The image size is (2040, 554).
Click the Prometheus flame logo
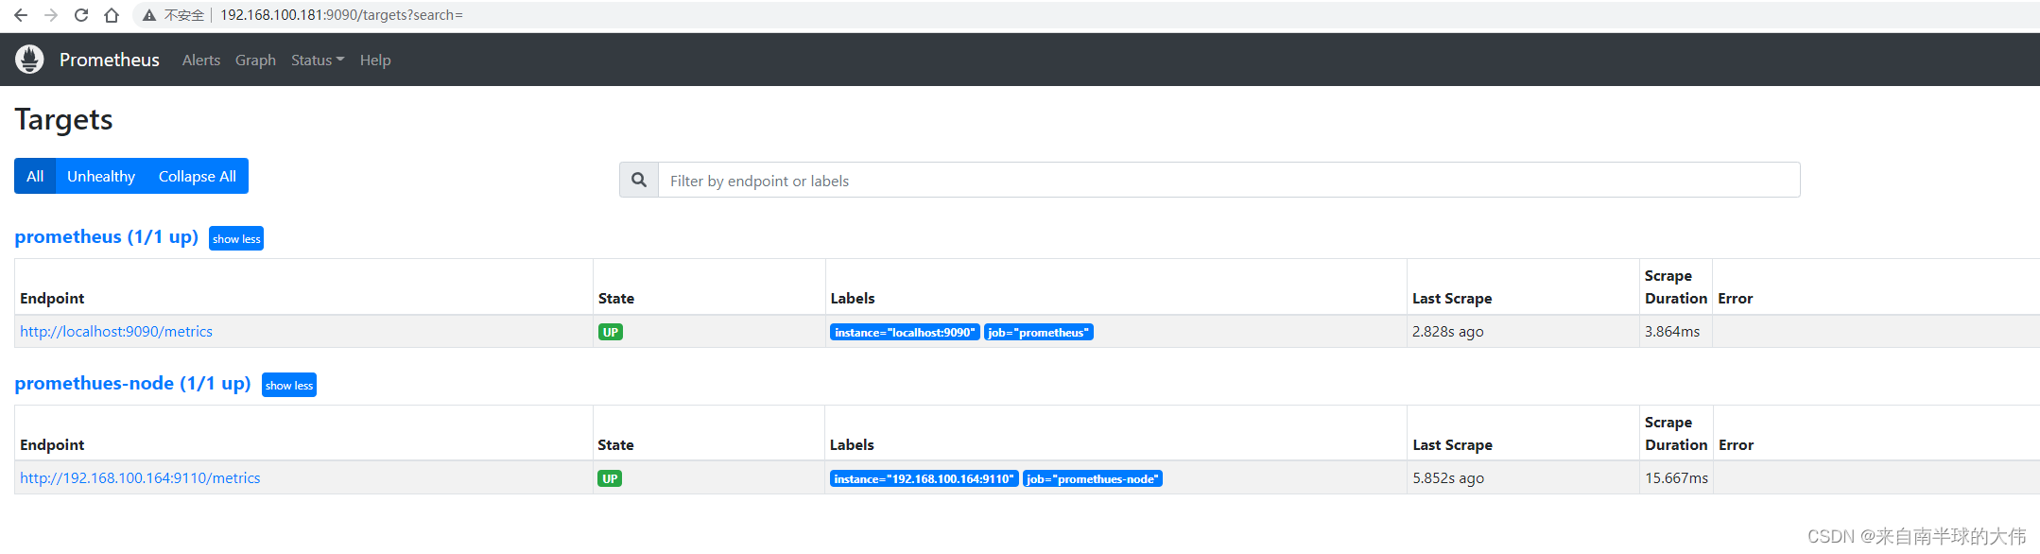coord(29,60)
